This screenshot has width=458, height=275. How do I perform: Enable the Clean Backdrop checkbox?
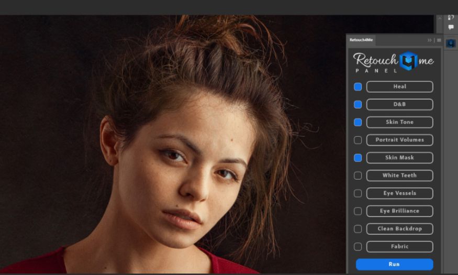[x=358, y=229]
